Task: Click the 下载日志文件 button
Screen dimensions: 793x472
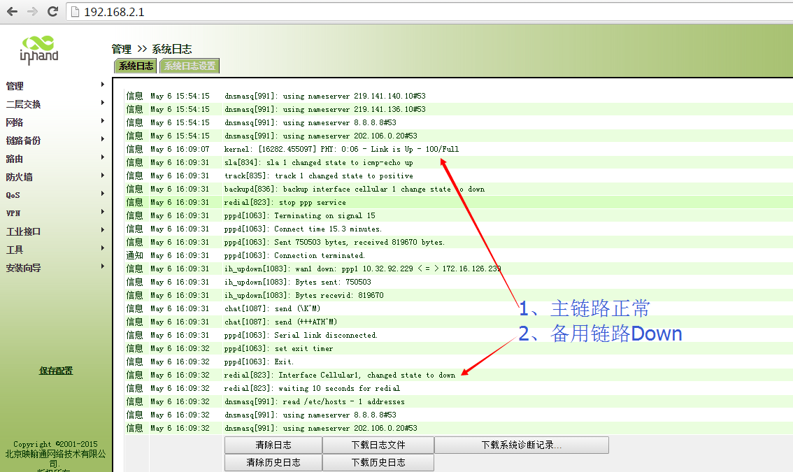Action: [378, 445]
